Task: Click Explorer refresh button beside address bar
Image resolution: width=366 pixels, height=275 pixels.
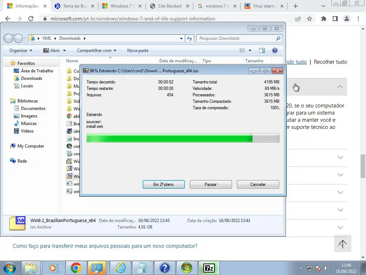Action: (x=189, y=38)
